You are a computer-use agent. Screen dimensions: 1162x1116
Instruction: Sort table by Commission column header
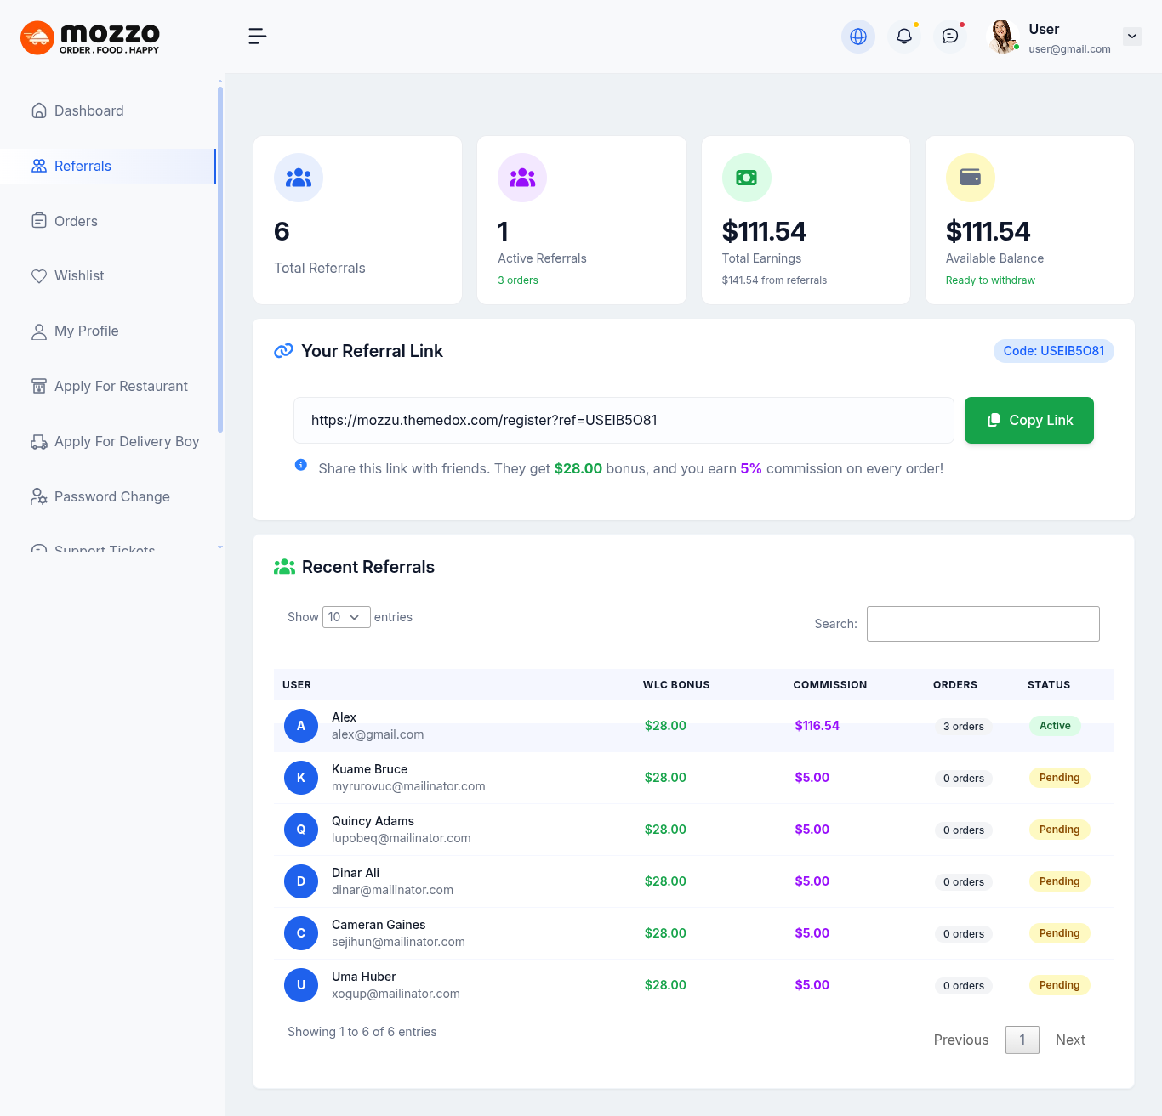click(829, 685)
